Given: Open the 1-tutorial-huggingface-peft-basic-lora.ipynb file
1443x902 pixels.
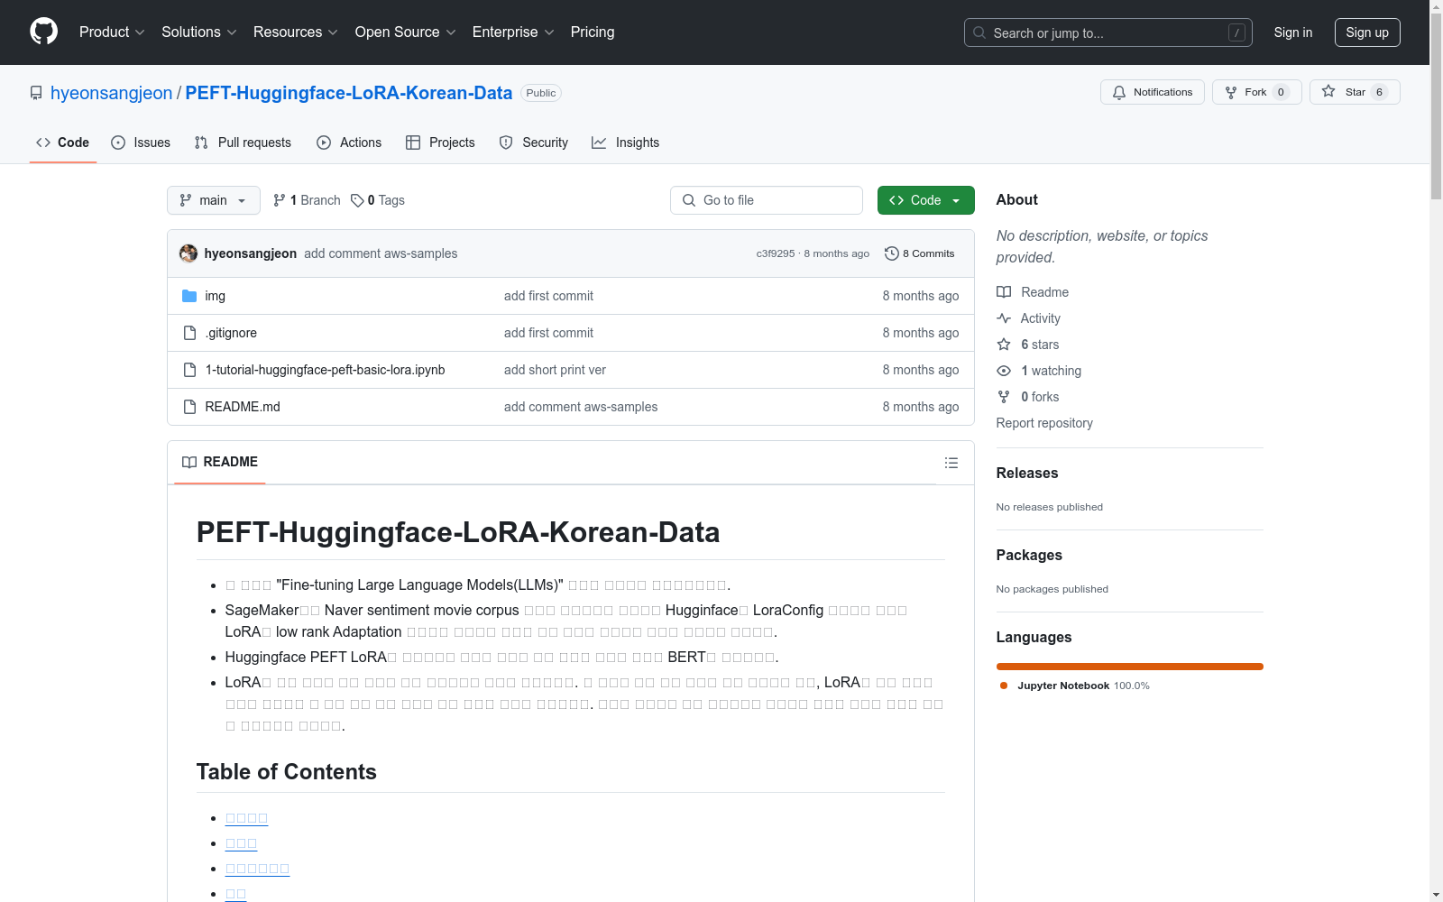Looking at the screenshot, I should 326,370.
